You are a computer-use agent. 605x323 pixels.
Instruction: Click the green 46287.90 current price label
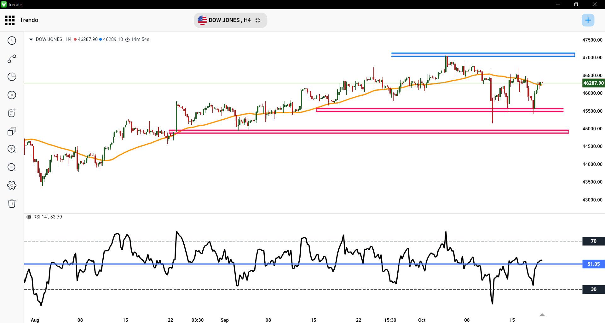pos(593,83)
